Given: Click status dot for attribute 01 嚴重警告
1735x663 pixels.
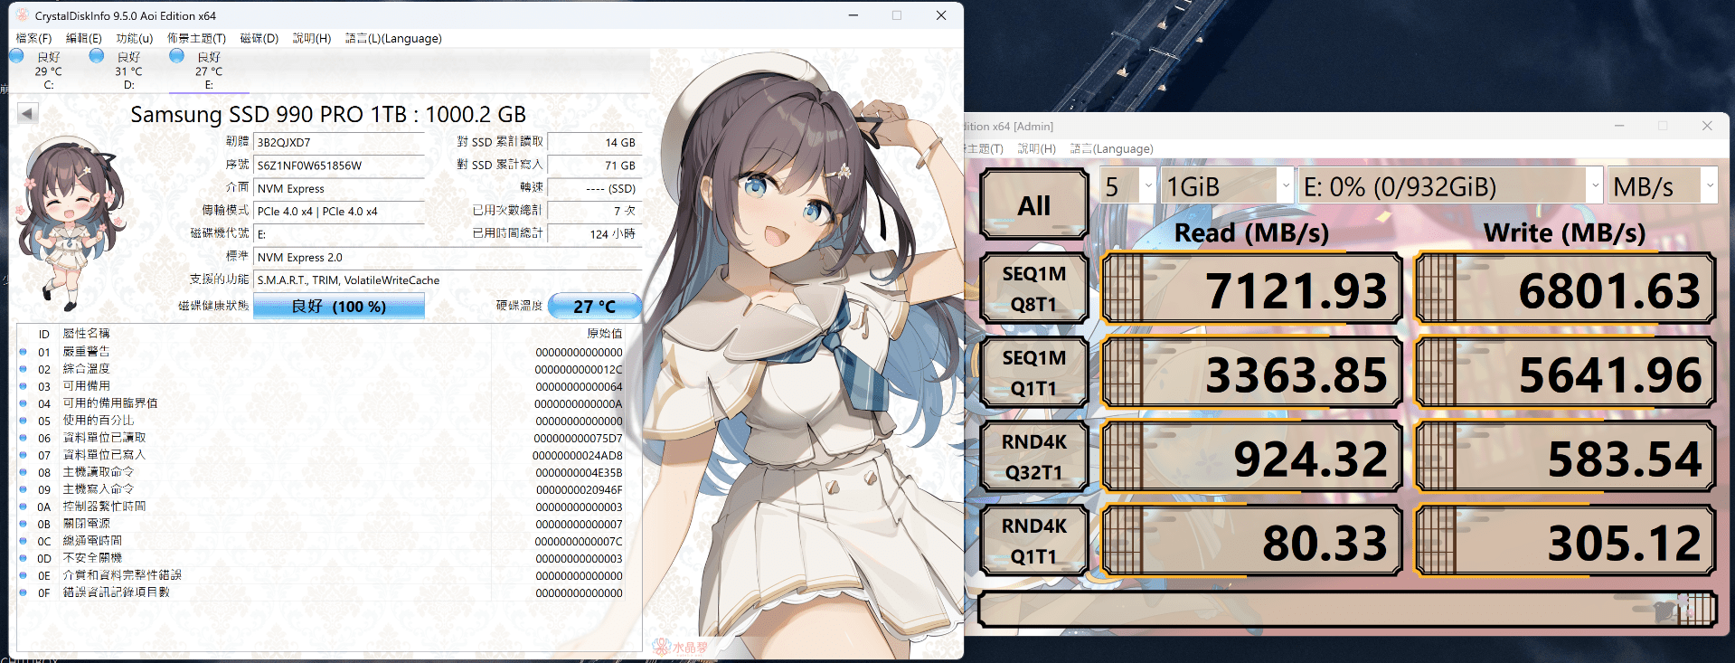Looking at the screenshot, I should [24, 352].
